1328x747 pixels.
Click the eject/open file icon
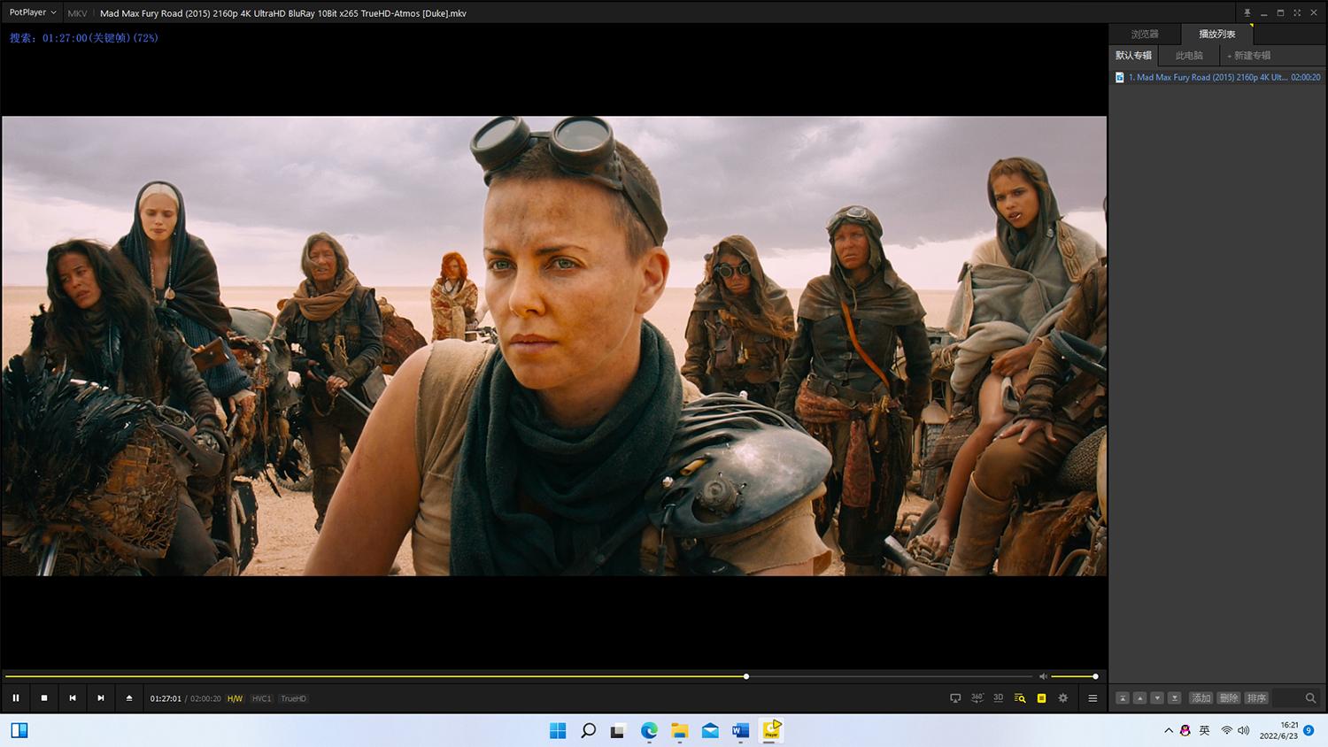click(x=129, y=698)
